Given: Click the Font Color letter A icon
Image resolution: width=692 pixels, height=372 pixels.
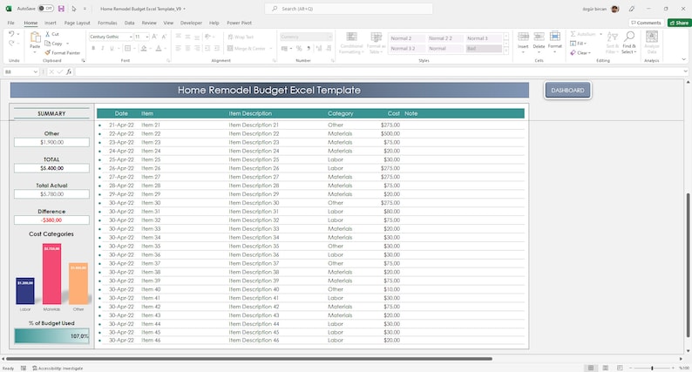Looking at the screenshot, I should click(x=159, y=48).
